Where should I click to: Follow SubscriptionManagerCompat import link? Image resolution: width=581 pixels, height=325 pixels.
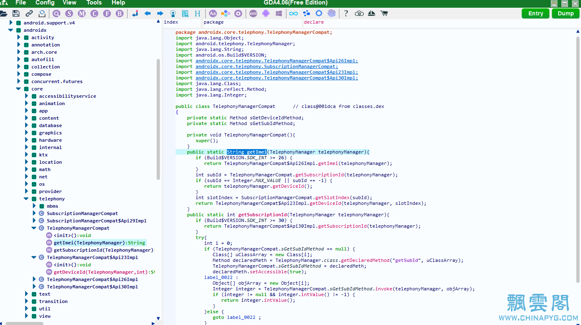pos(266,66)
